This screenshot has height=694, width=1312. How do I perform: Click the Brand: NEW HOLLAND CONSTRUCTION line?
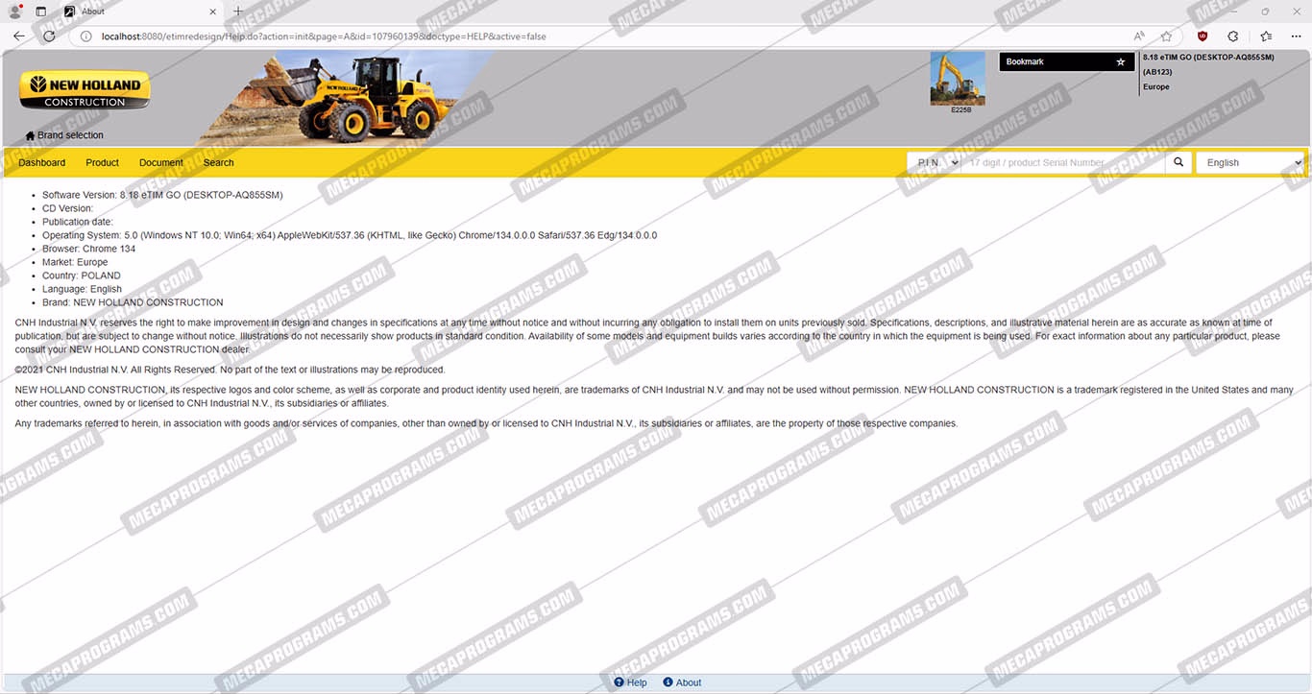(133, 302)
